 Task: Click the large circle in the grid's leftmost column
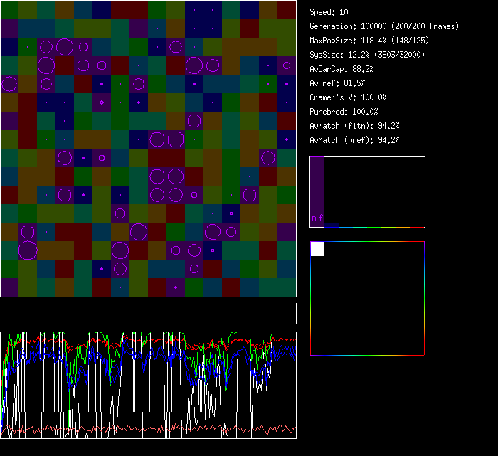click(9, 84)
